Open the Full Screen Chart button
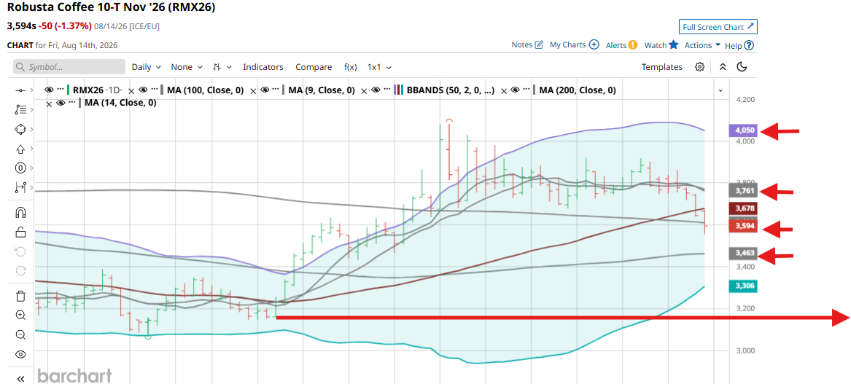 coord(718,26)
